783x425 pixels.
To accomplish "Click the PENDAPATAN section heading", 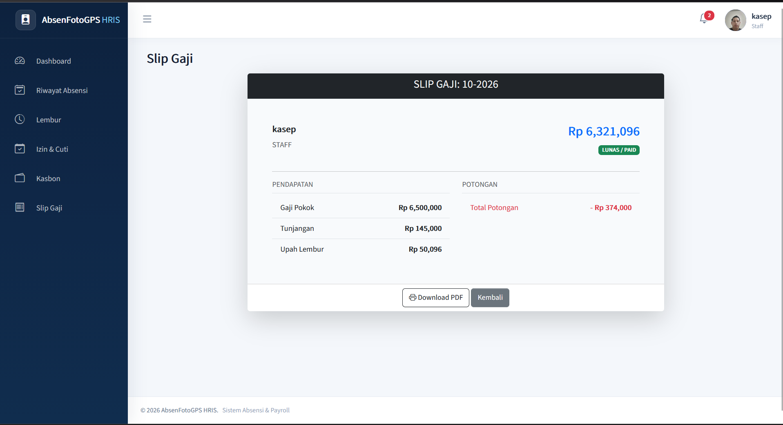I will (x=292, y=184).
